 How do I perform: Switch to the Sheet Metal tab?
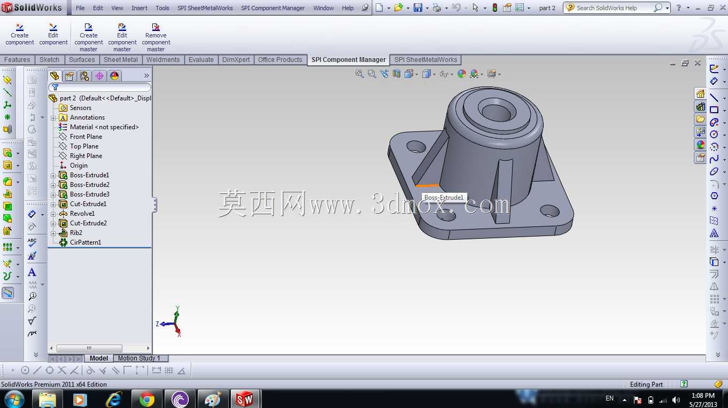tap(121, 60)
